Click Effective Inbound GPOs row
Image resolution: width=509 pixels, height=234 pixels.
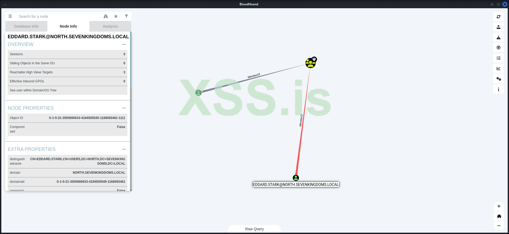point(68,81)
